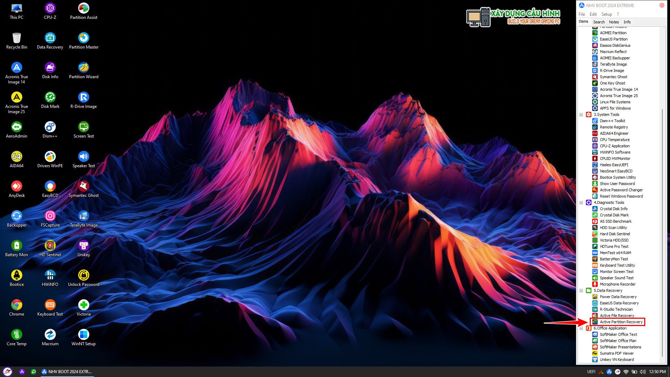Launch WinNT Setup from the desktop

pos(83,338)
